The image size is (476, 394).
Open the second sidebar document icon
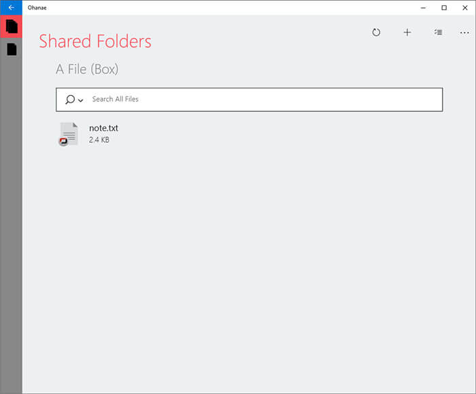coord(12,49)
